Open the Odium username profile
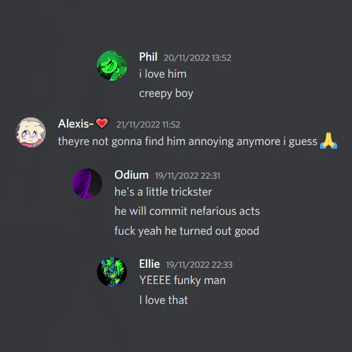This screenshot has height=352, width=352. coord(132,174)
